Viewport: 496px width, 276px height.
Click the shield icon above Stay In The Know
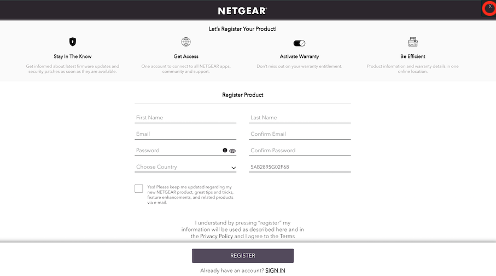click(x=72, y=42)
